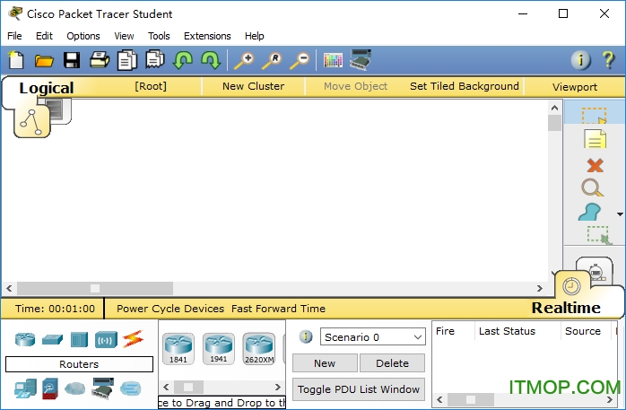
Task: Click the question mark help icon
Action: point(608,60)
